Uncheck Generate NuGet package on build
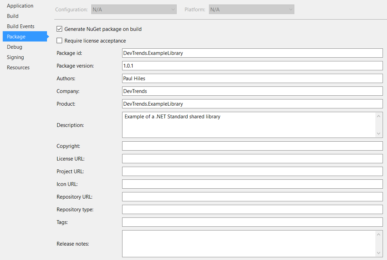The width and height of the screenshot is (387, 260). [59, 29]
